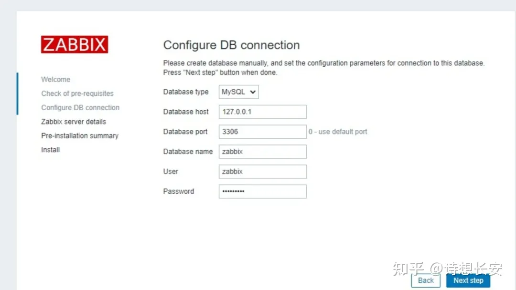The width and height of the screenshot is (516, 290).
Task: Click the Database host label
Action: point(186,112)
